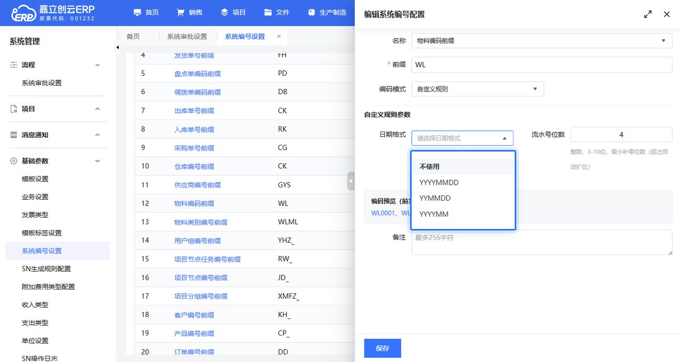682x362 pixels.
Task: Click the 消息通知 icon in sidebar
Action: pyautogui.click(x=14, y=135)
